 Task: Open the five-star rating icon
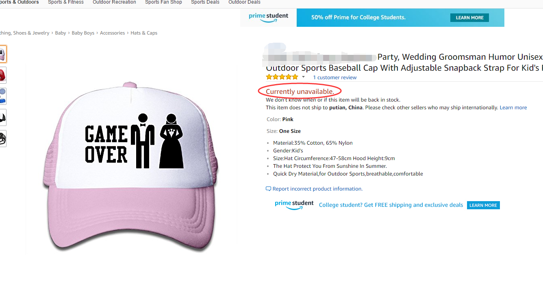(x=282, y=77)
